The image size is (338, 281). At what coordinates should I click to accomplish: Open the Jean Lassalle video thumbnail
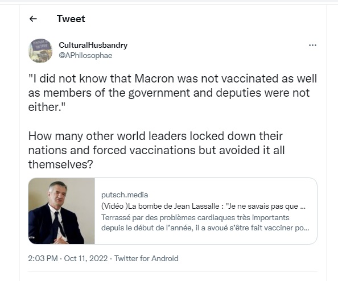pos(61,211)
